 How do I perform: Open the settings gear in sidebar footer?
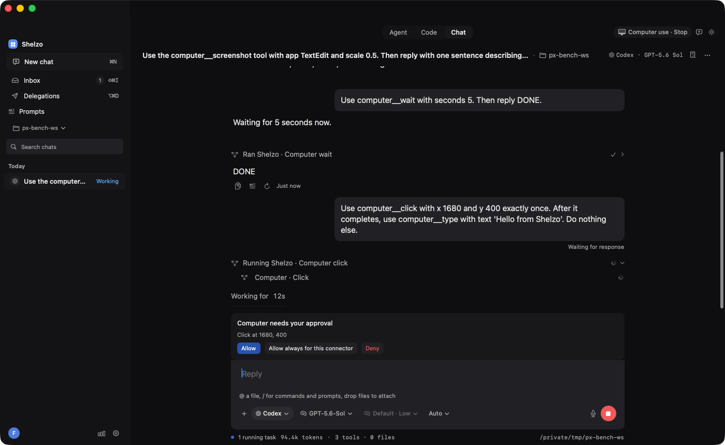116,433
